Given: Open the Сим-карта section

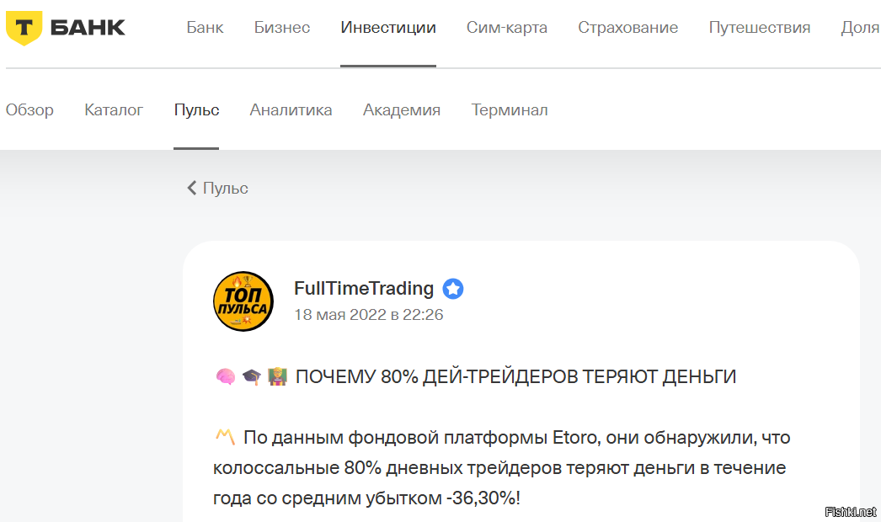Looking at the screenshot, I should pos(507,28).
